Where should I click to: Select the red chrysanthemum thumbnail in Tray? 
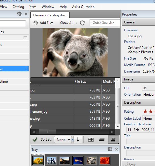click(105, 160)
